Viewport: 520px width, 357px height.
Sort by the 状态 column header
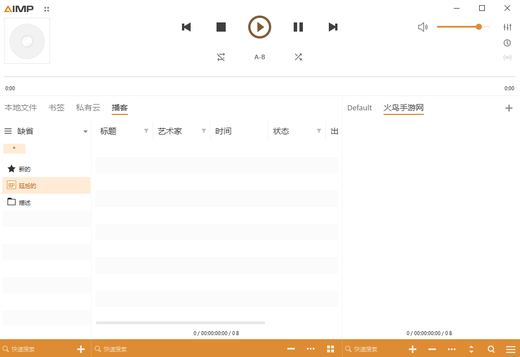point(281,131)
